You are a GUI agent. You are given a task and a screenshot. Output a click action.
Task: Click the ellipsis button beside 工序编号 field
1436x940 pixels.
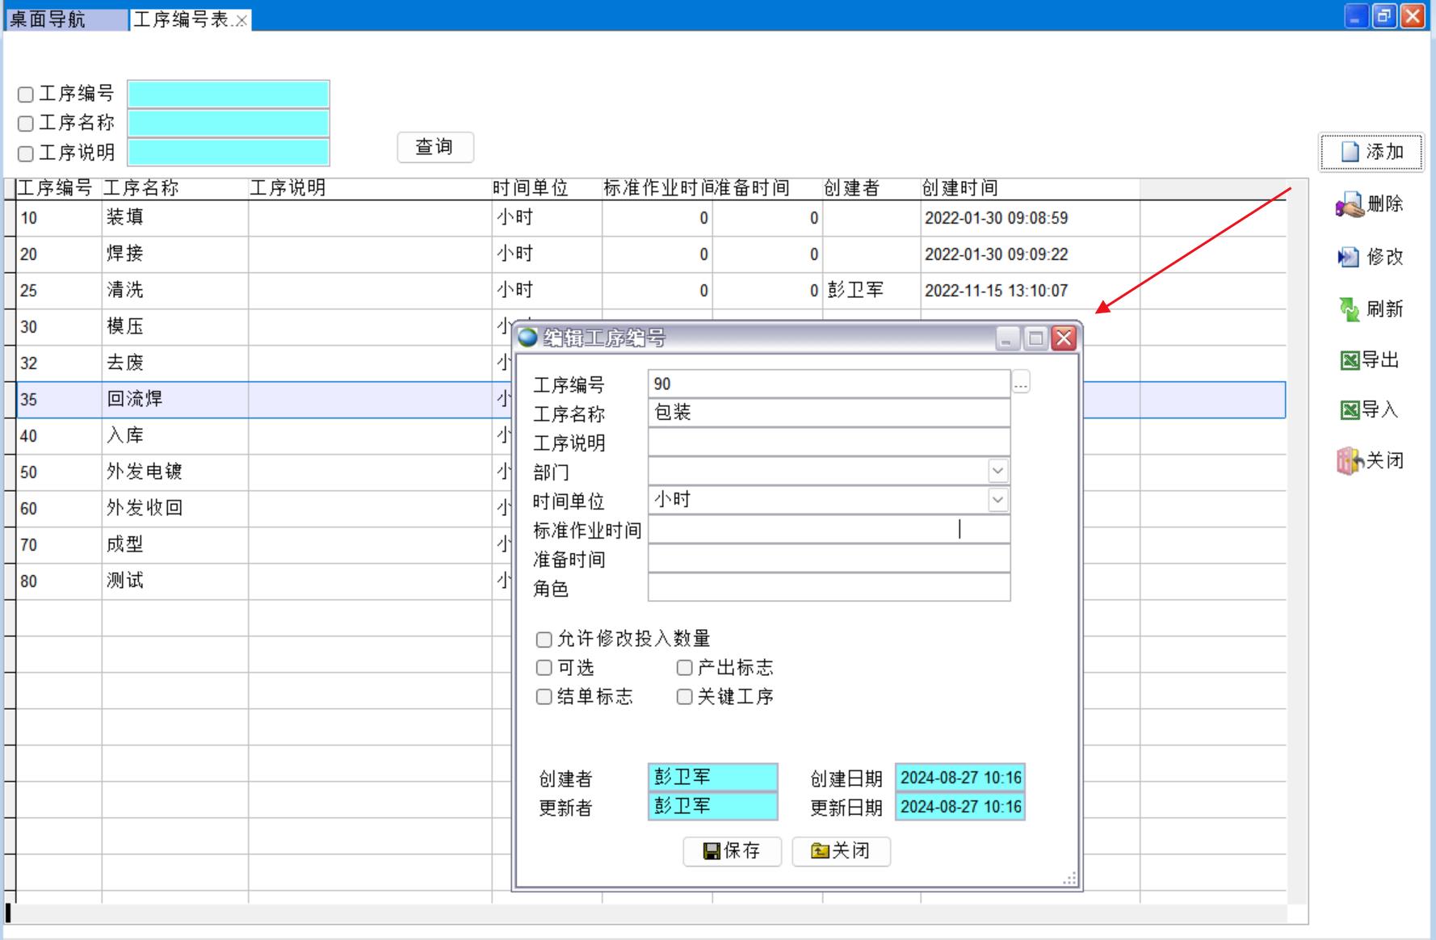(1021, 383)
